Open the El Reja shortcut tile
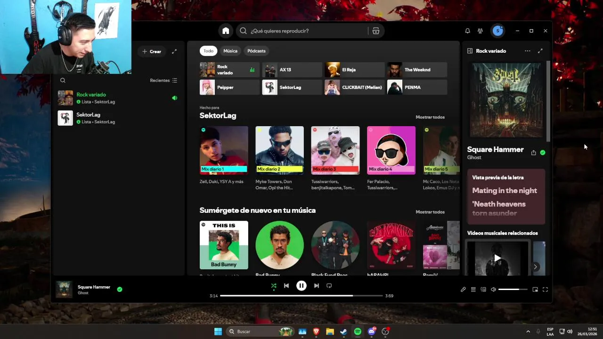The height and width of the screenshot is (339, 603). [355, 70]
